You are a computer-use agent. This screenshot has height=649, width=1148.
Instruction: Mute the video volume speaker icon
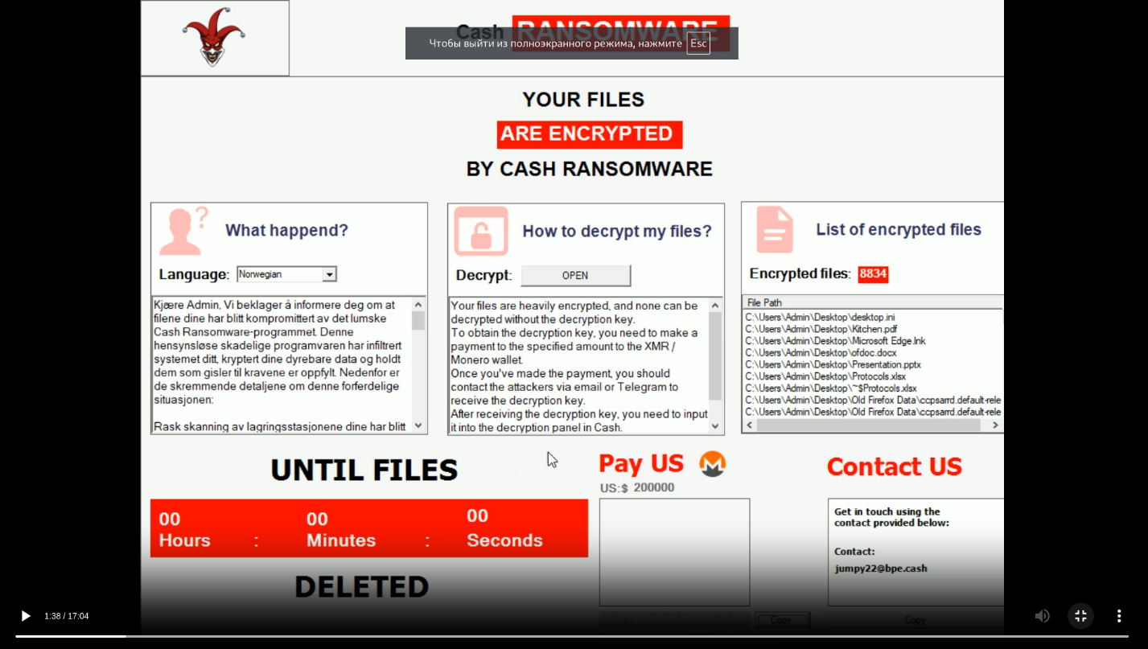click(x=1042, y=616)
